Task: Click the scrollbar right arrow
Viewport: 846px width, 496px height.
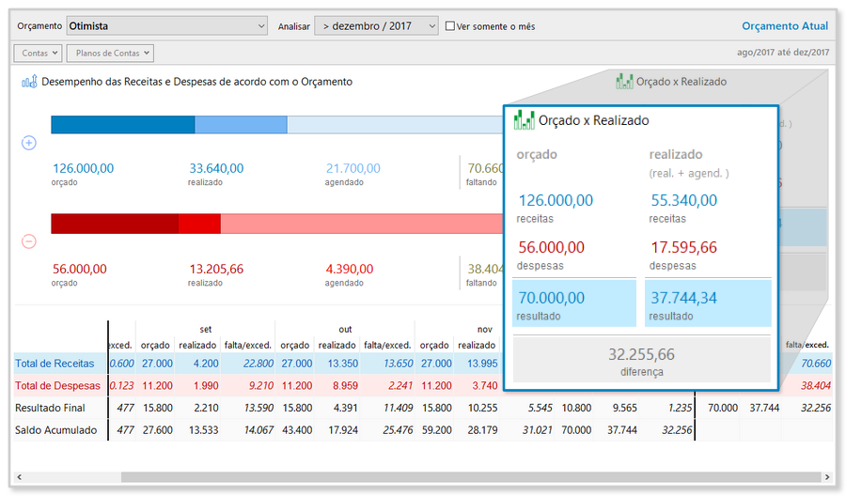Action: coord(826,477)
